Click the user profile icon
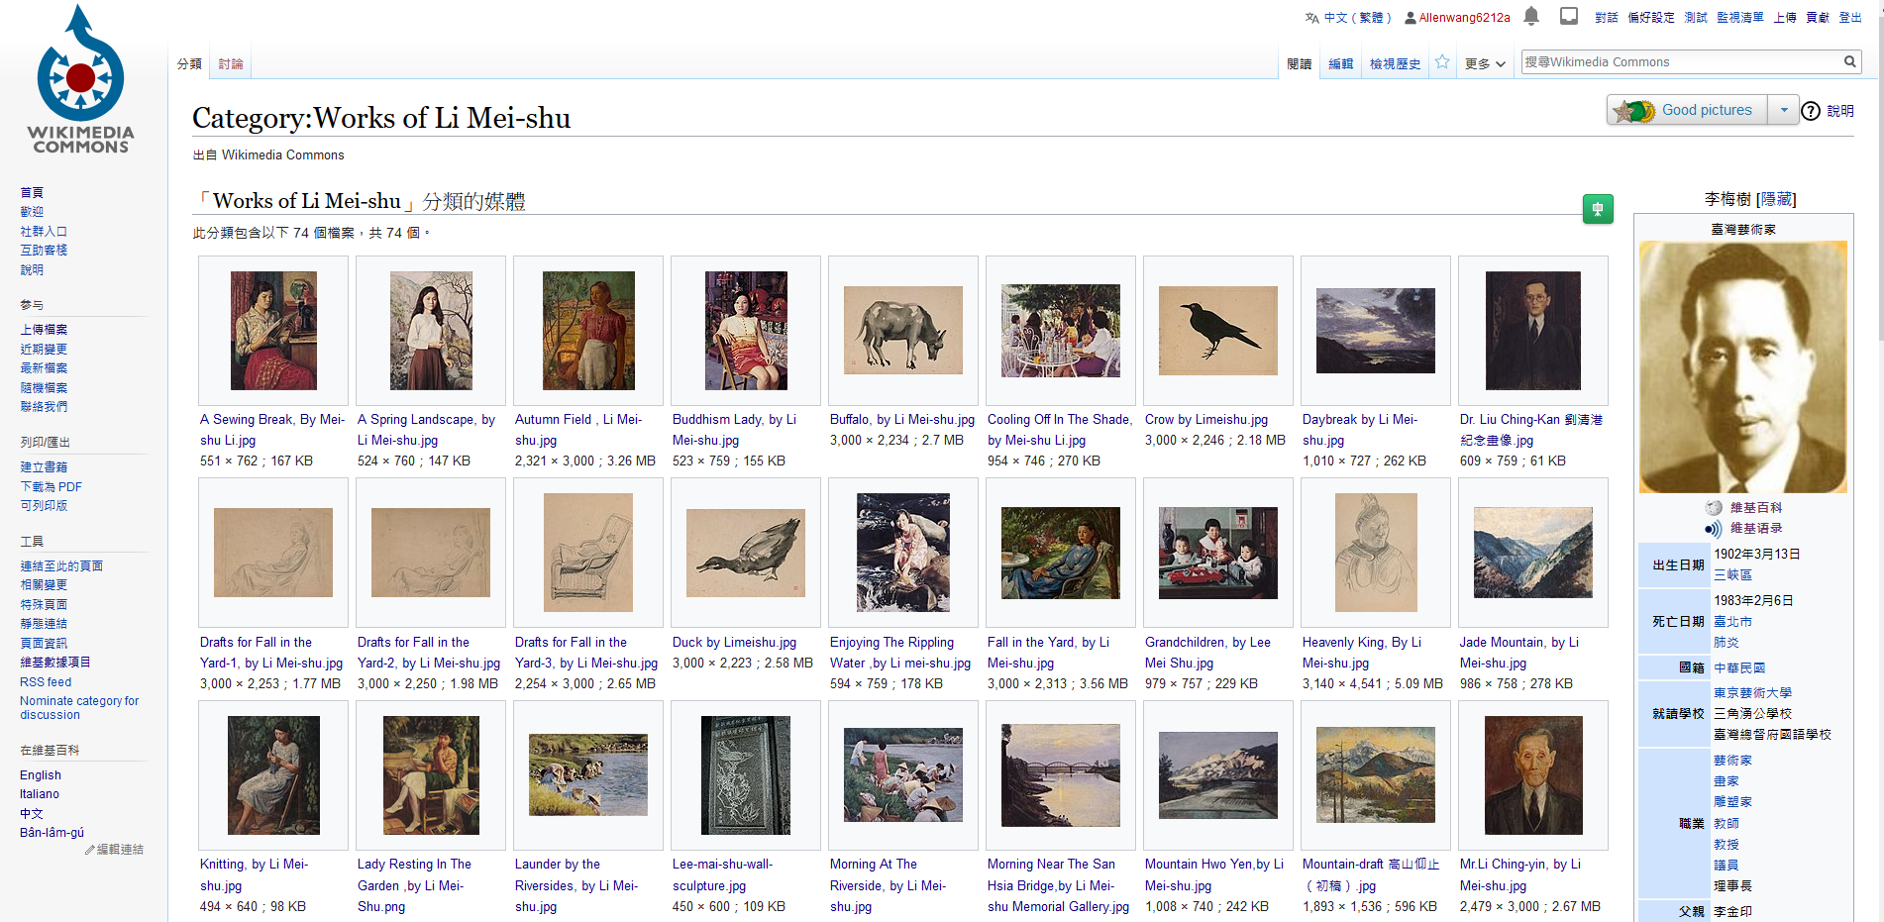This screenshot has width=1884, height=922. 1411,18
